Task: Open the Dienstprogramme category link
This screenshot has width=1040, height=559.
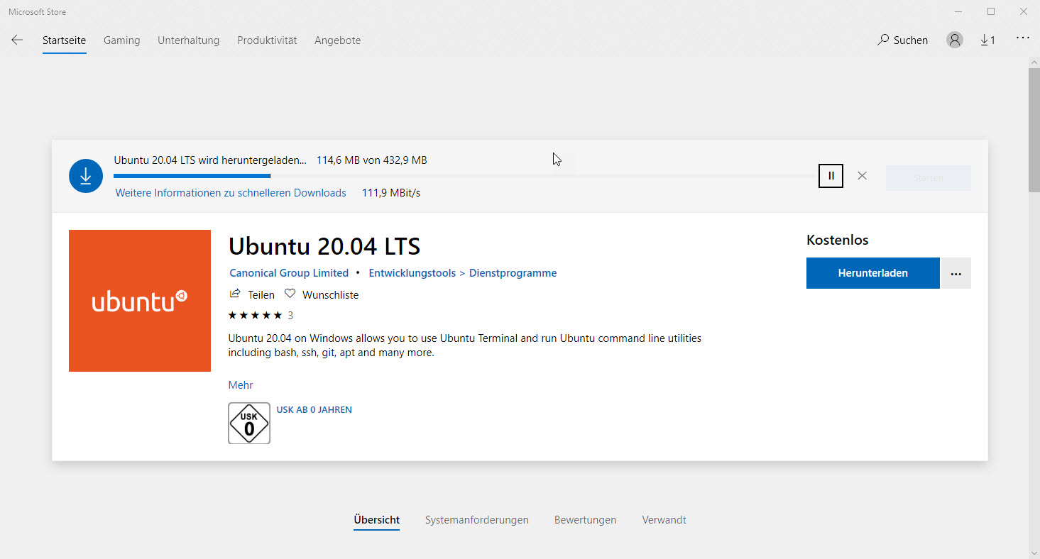Action: coord(513,273)
